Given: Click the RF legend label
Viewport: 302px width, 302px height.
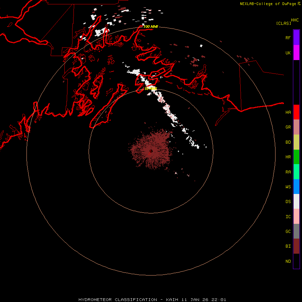Looking at the screenshot, I should [288, 38].
